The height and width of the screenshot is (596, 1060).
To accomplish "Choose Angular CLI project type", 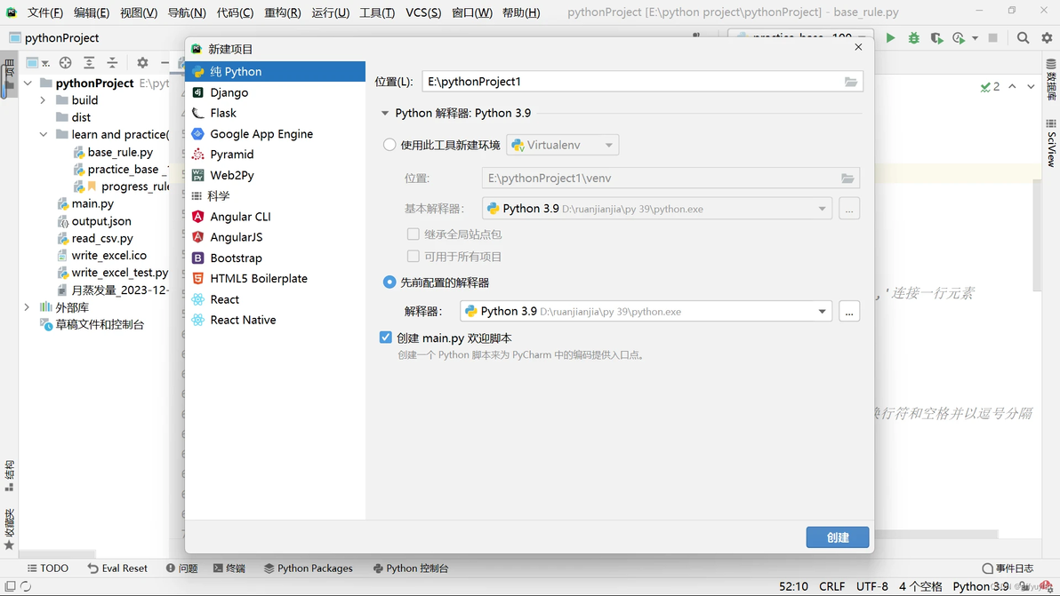I will click(x=275, y=217).
